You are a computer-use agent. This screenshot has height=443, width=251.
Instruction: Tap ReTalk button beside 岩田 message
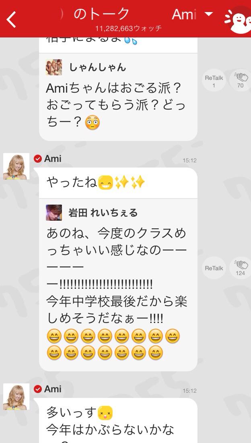(x=214, y=268)
